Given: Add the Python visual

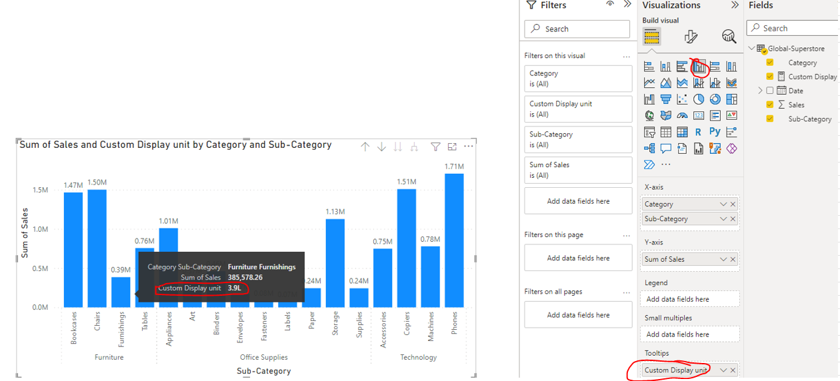Looking at the screenshot, I should [715, 132].
